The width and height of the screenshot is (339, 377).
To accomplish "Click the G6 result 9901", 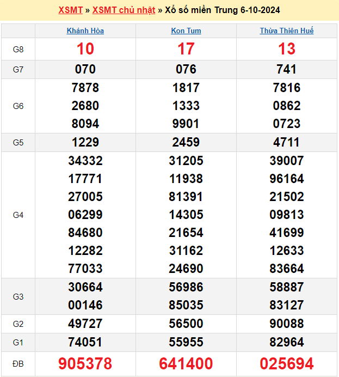I will pos(186,124).
